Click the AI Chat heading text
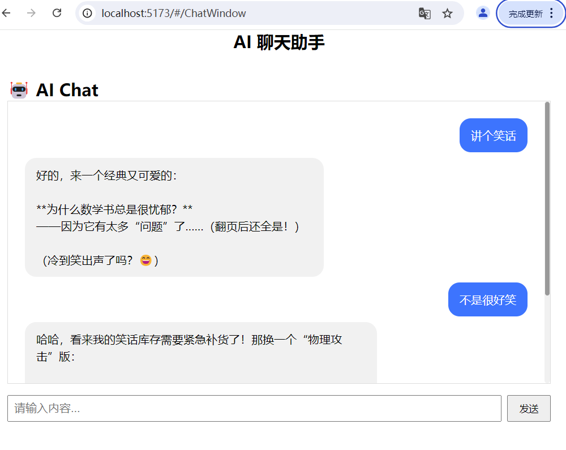 pyautogui.click(x=67, y=90)
